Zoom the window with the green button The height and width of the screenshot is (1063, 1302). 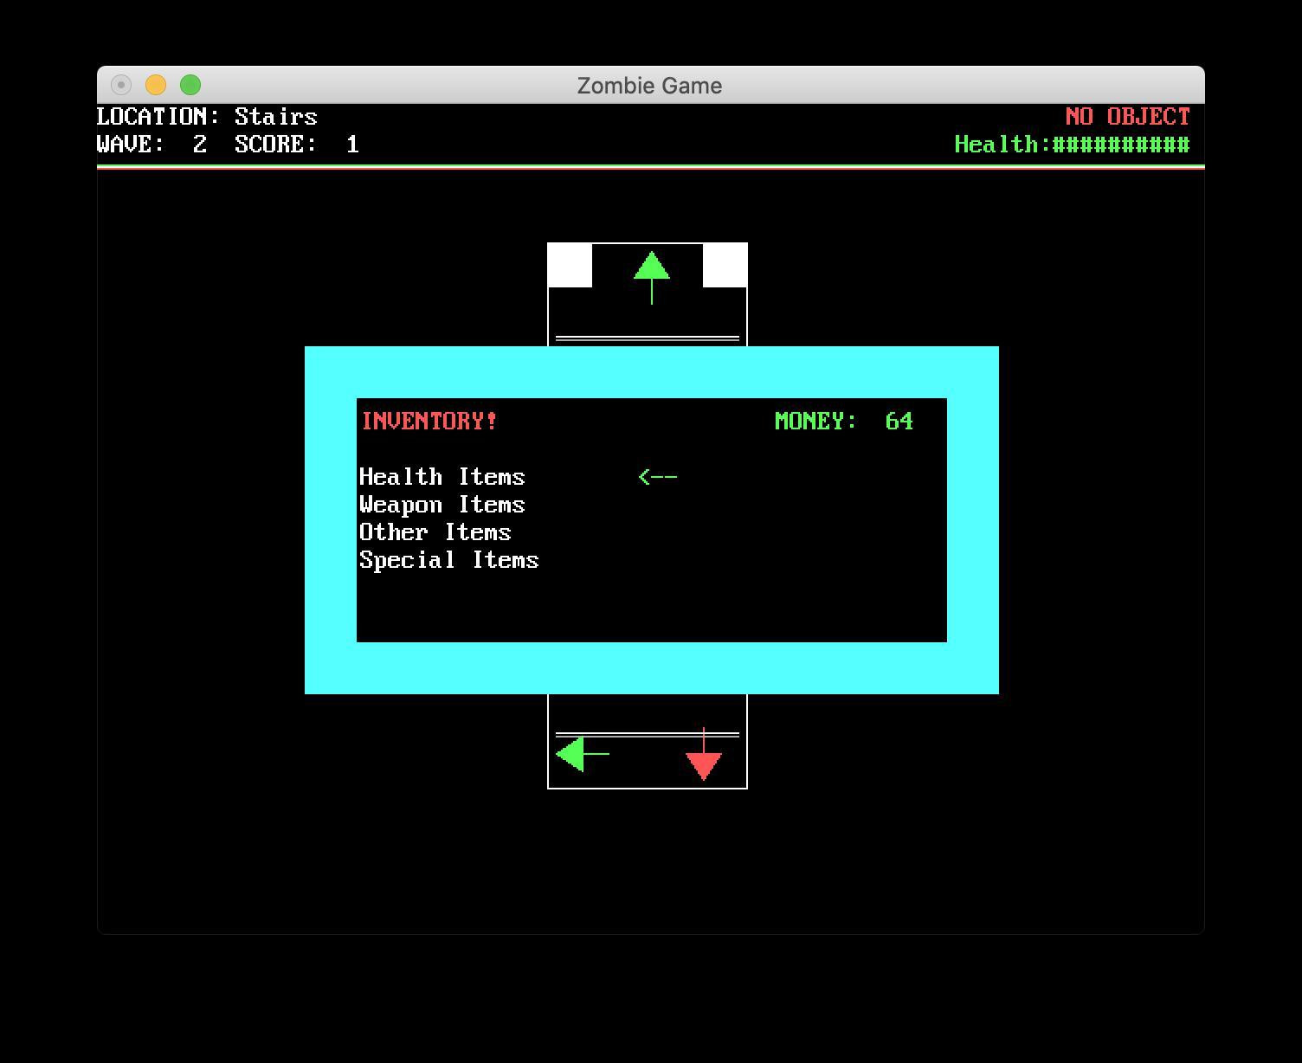pyautogui.click(x=190, y=85)
